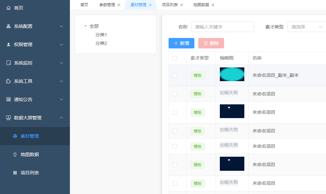
Task: Click the 系统监控 monitor icon
Action: point(8,63)
